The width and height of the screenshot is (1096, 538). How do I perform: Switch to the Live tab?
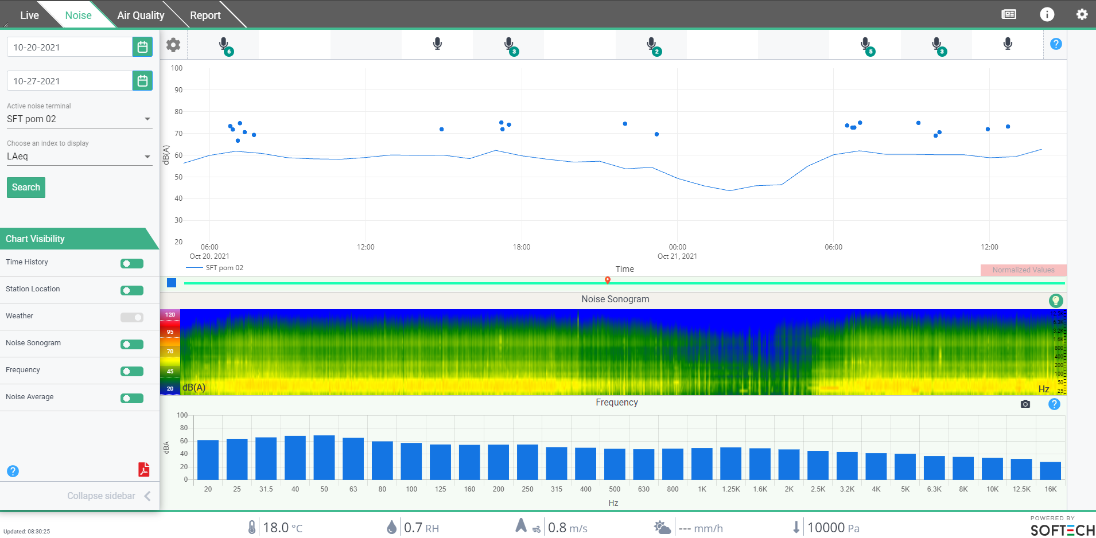(29, 15)
